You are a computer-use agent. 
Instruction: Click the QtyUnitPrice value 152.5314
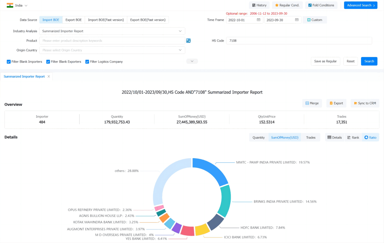(267, 122)
